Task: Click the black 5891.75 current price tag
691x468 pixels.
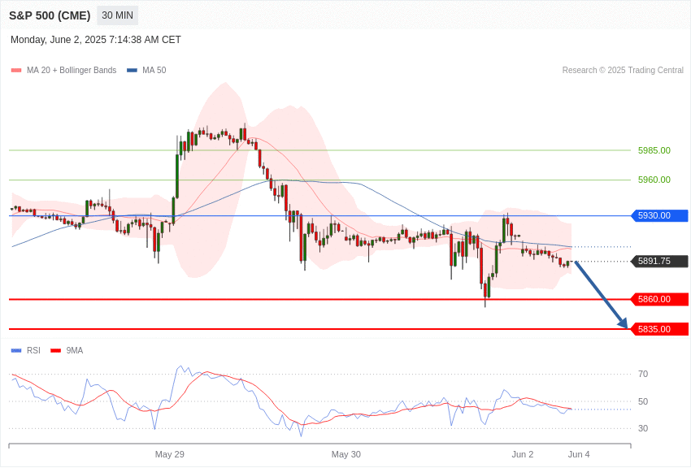Action: pos(660,261)
